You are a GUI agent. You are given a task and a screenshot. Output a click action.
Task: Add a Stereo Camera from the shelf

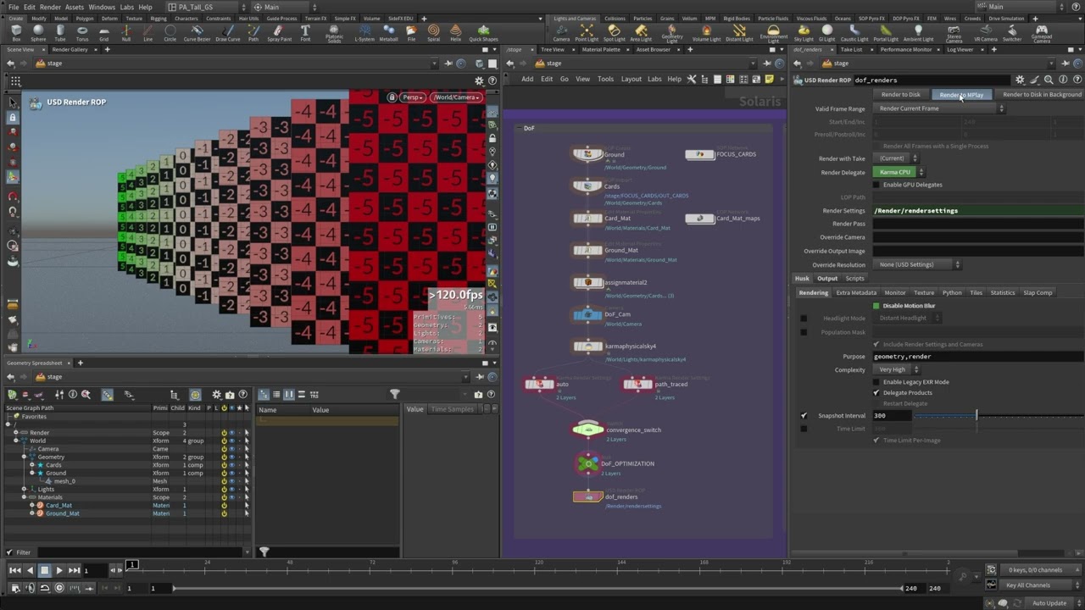tap(954, 34)
